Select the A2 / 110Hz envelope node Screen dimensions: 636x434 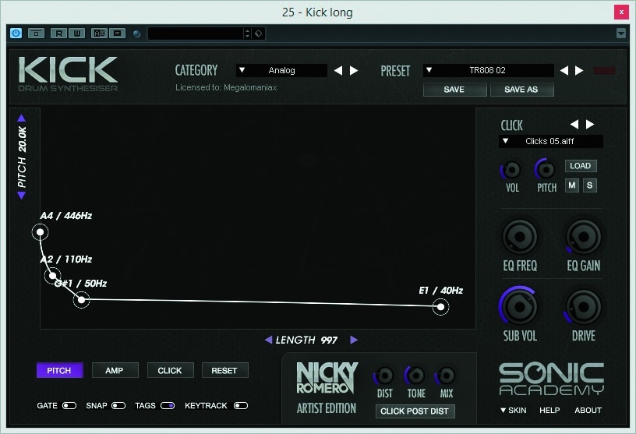52,276
